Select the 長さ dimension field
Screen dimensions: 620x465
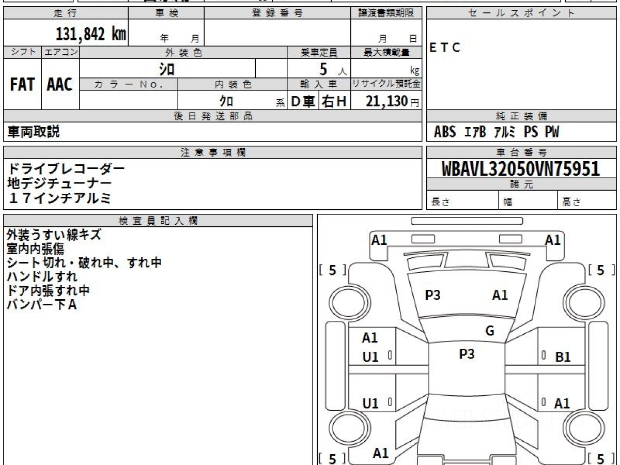point(463,200)
